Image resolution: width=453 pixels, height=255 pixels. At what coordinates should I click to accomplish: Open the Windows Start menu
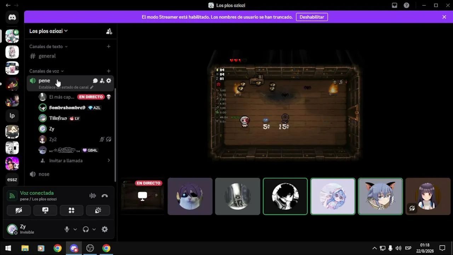(x=8, y=248)
